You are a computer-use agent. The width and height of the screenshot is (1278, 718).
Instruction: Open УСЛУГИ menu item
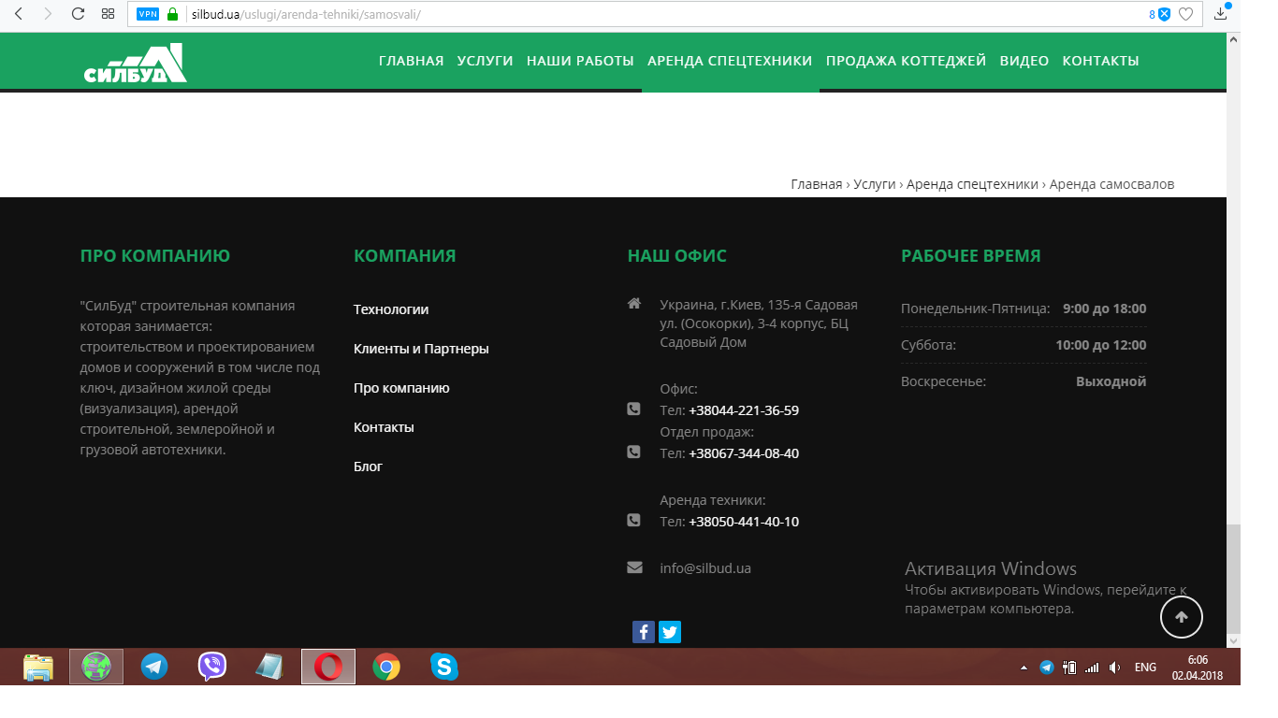click(x=485, y=61)
